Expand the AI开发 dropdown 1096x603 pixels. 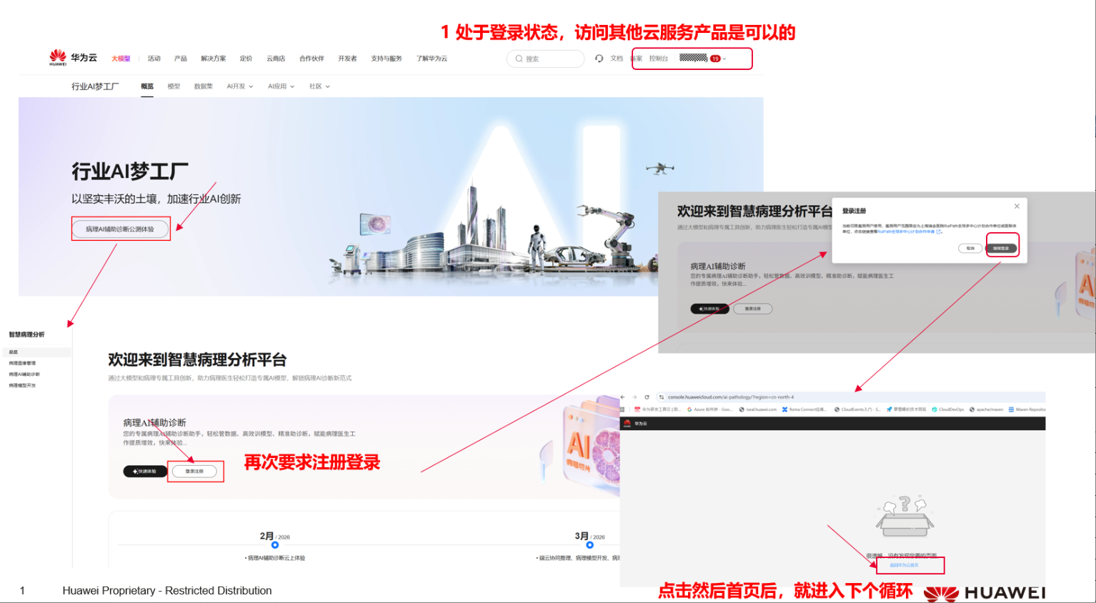(x=239, y=86)
